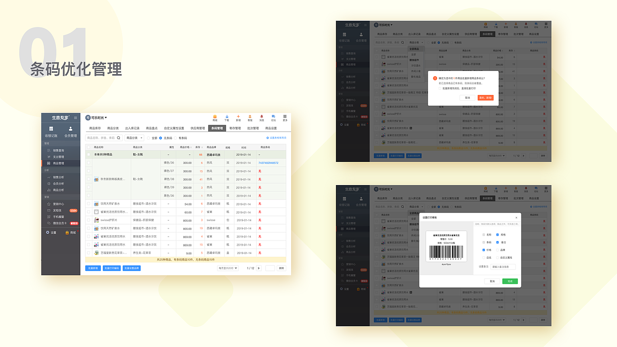Open 论坛 forum icon in large left window

click(x=273, y=118)
